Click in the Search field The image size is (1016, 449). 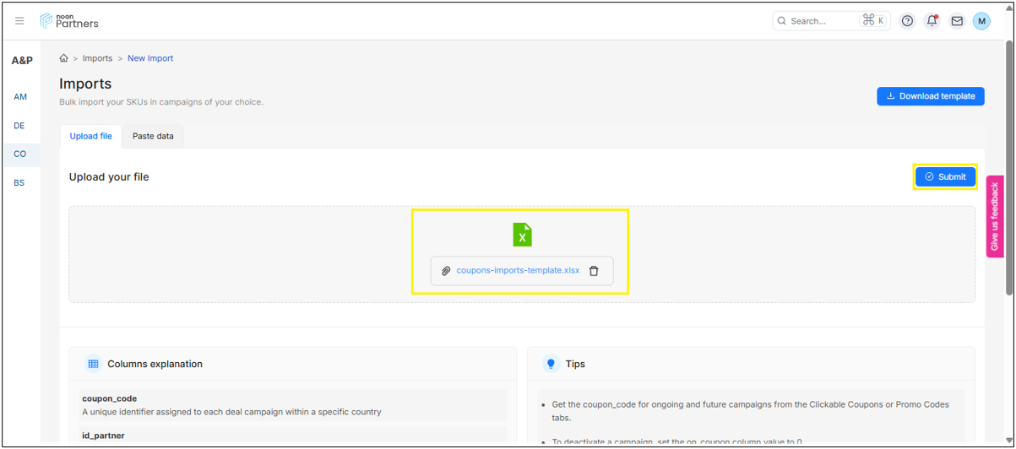[x=819, y=21]
